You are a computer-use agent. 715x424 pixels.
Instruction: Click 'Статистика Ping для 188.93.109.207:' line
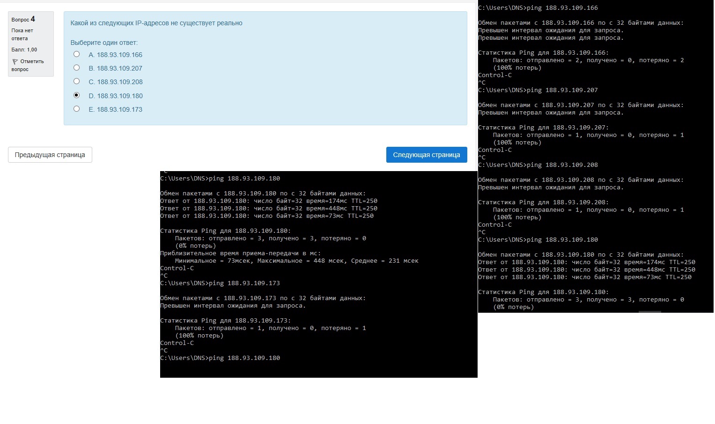pos(543,128)
